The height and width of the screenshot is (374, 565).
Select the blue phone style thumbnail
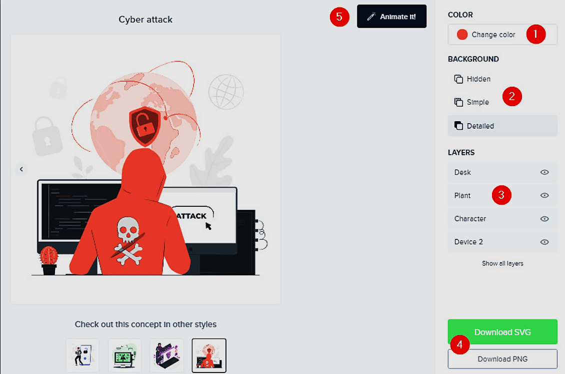coord(82,355)
